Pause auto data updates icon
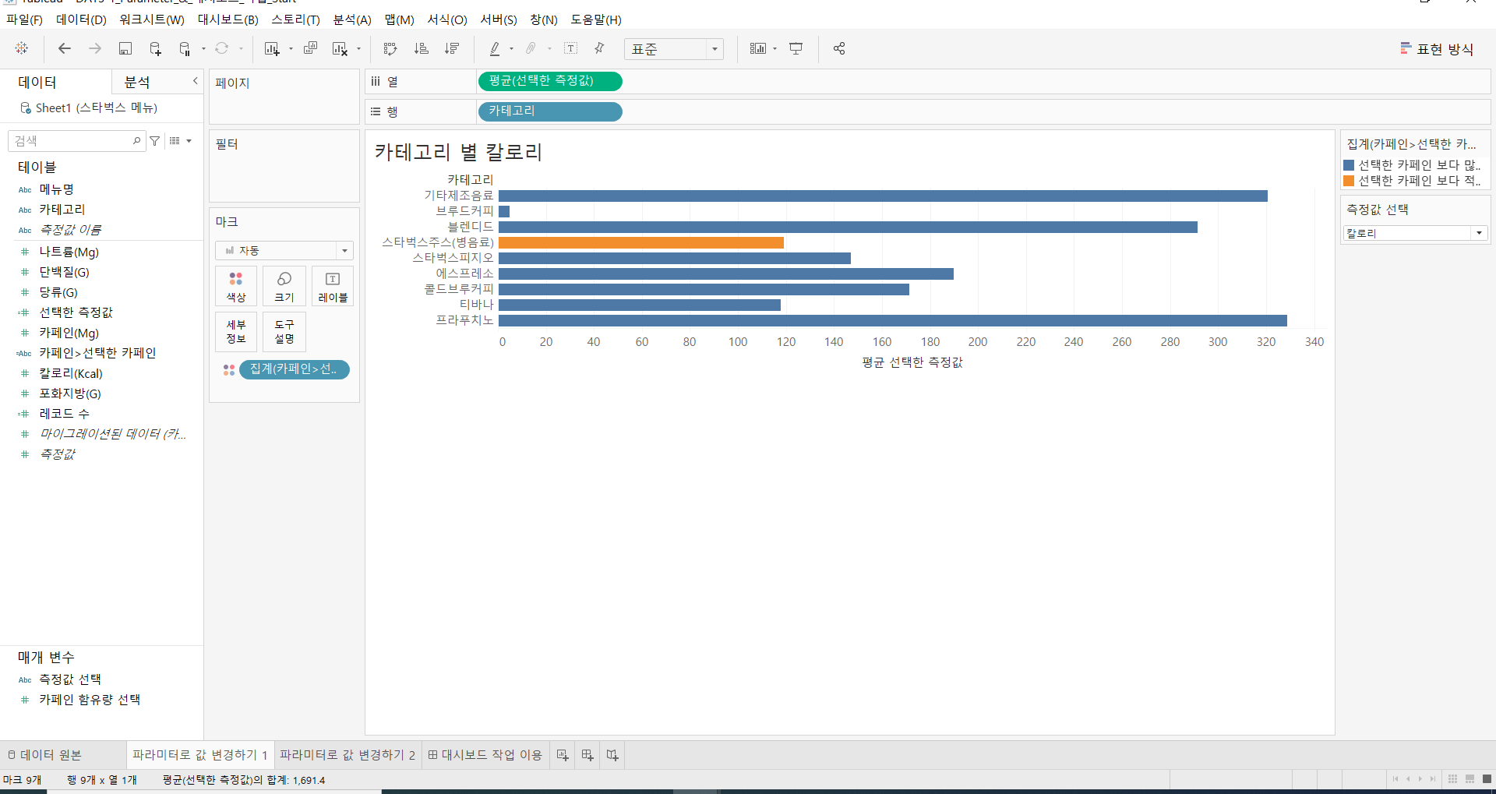The height and width of the screenshot is (794, 1496). pyautogui.click(x=185, y=48)
